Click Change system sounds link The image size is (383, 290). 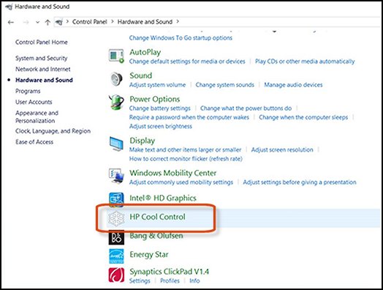[224, 85]
